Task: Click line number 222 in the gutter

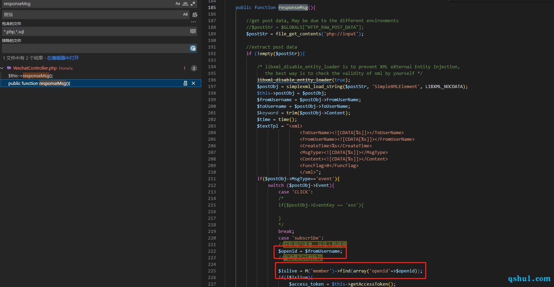Action: point(212,251)
